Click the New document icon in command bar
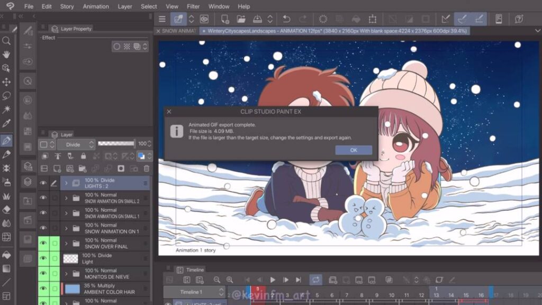The width and height of the screenshot is (542, 305). [x=224, y=19]
